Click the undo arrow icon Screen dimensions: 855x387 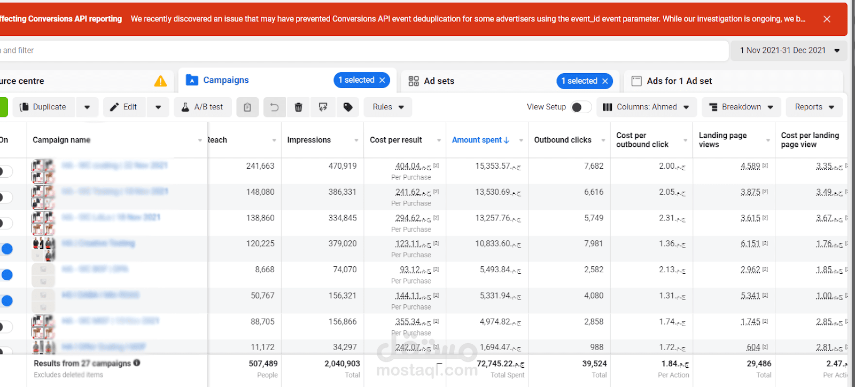pos(274,107)
